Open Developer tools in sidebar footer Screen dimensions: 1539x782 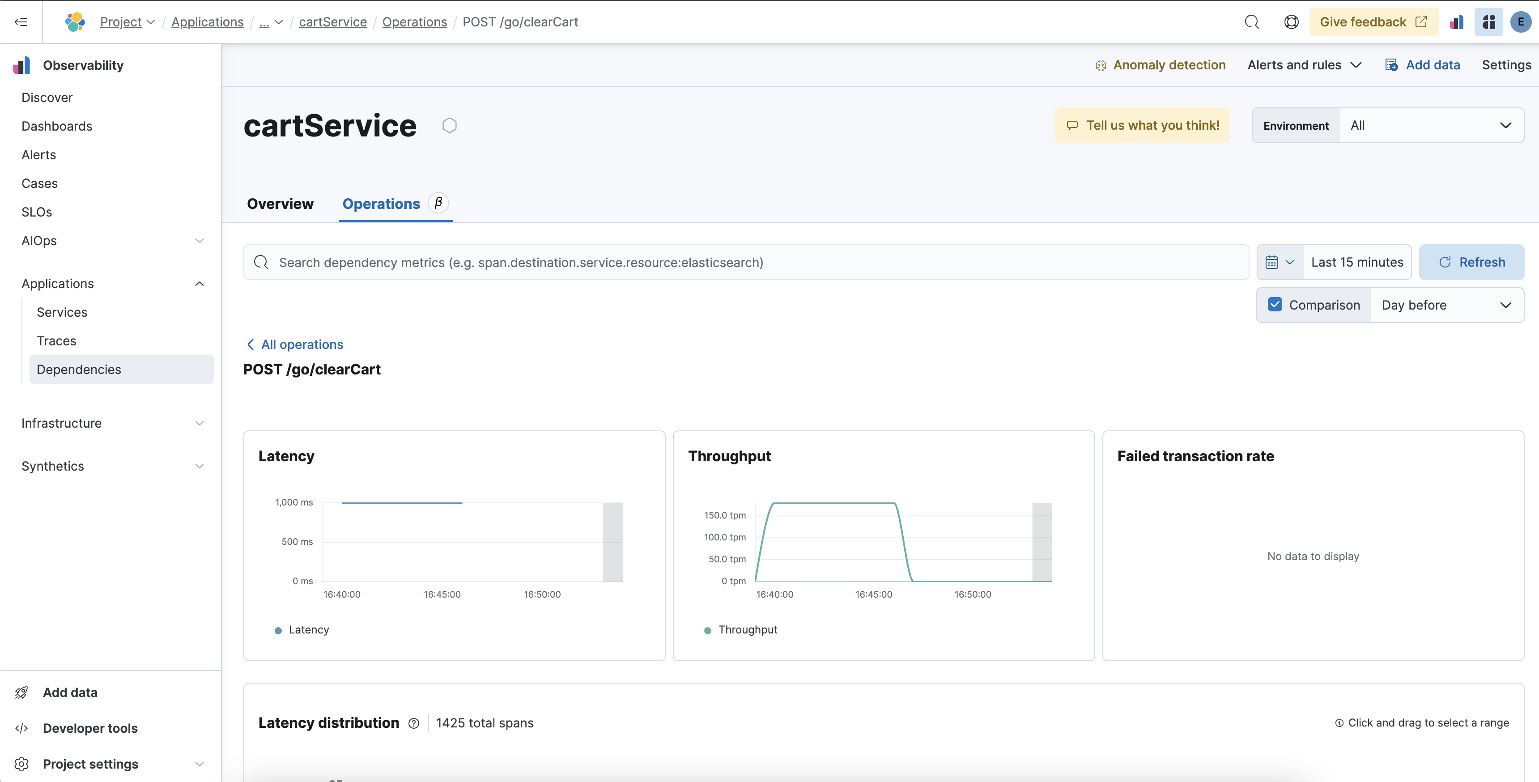tap(90, 728)
